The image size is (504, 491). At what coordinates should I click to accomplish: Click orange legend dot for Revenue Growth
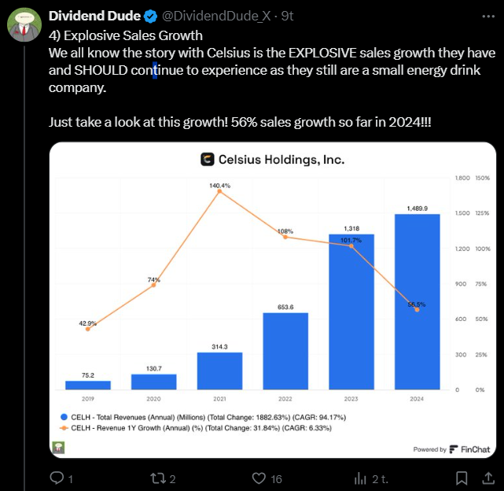(x=64, y=428)
